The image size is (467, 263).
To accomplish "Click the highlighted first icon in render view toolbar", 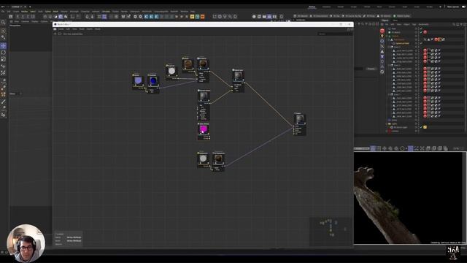I will tap(373, 148).
